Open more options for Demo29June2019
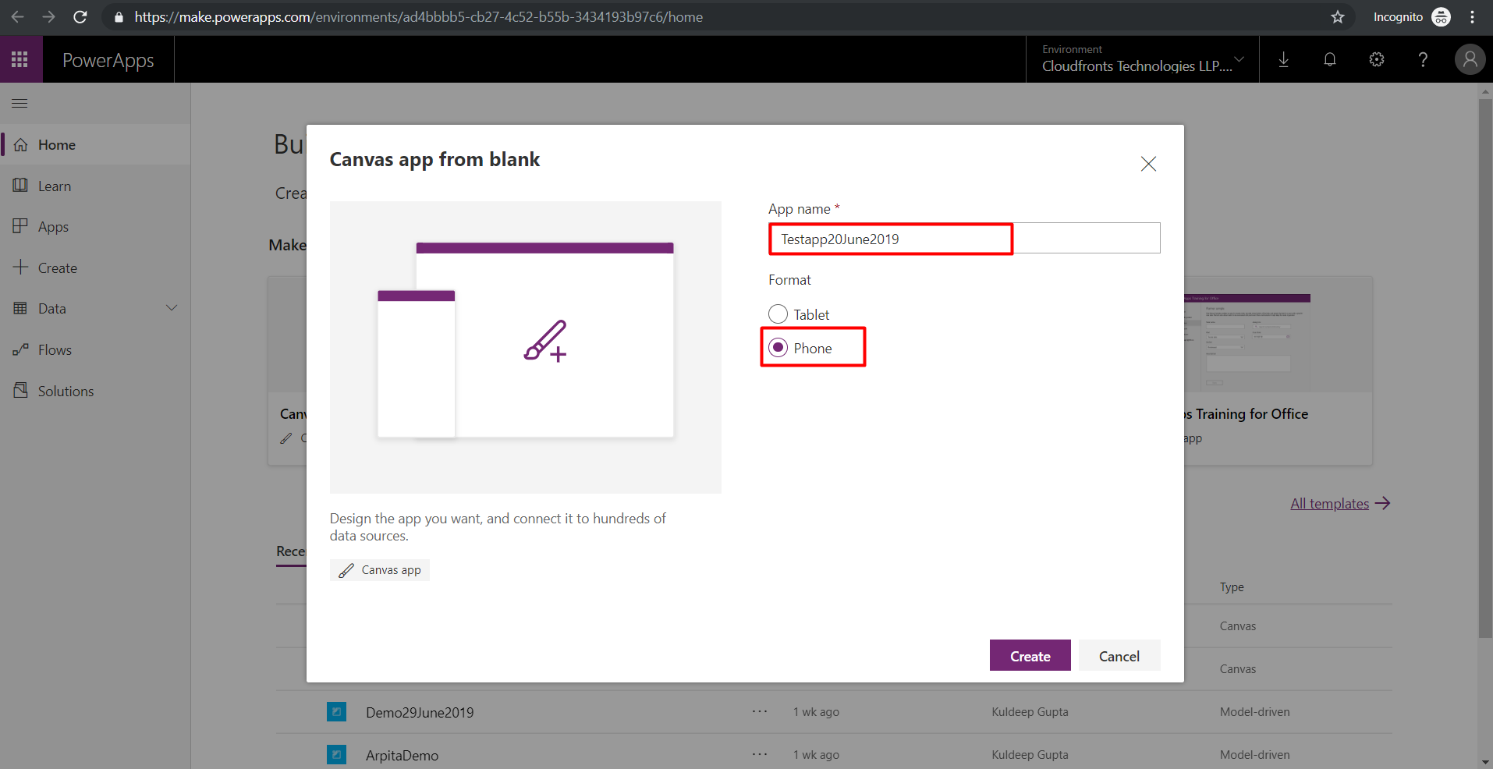The height and width of the screenshot is (769, 1493). 760,711
